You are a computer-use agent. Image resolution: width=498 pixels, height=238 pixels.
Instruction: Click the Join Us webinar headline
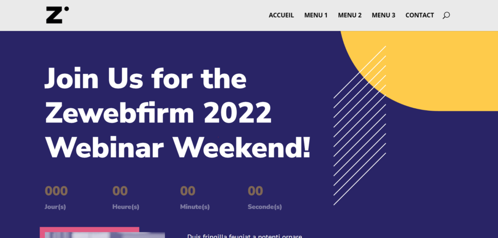177,113
